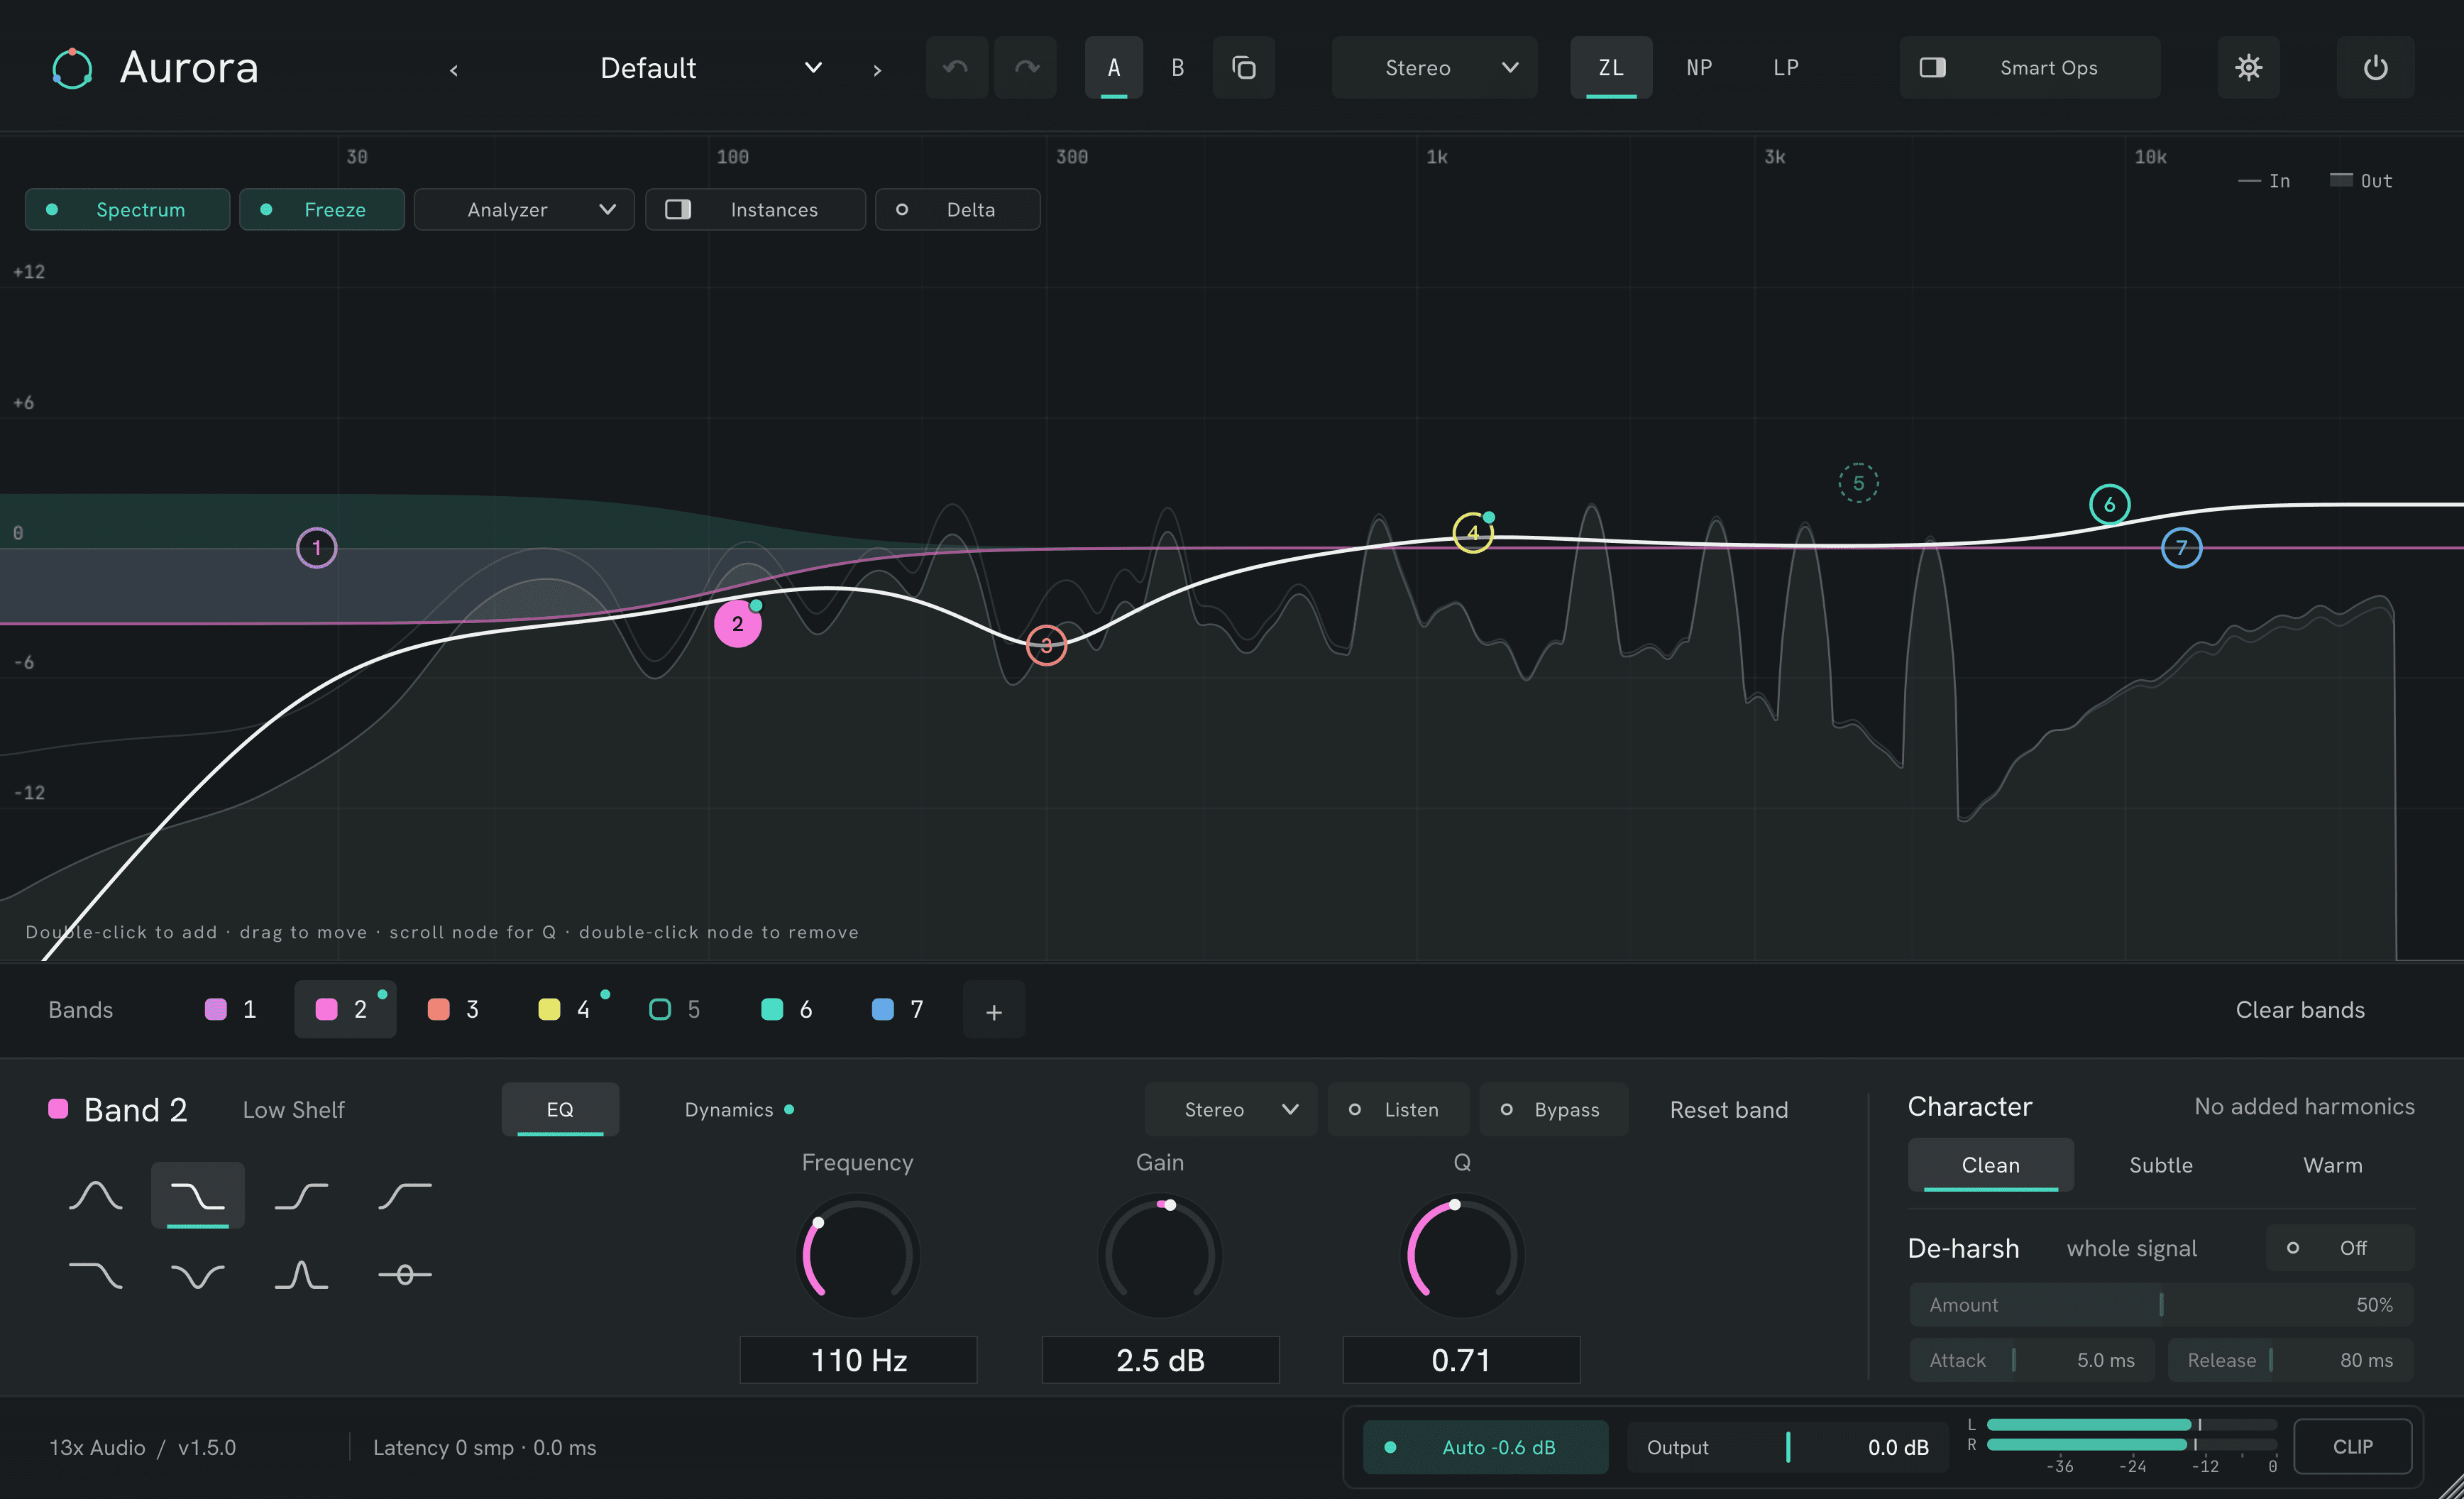Toggle the Delta monitoring button
Screen dimensions: 2464x1499
(957, 209)
